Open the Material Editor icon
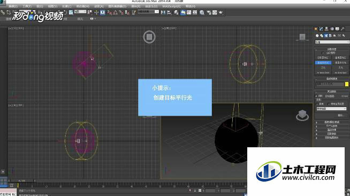Screen dimensions: 350x196 coord(202,12)
